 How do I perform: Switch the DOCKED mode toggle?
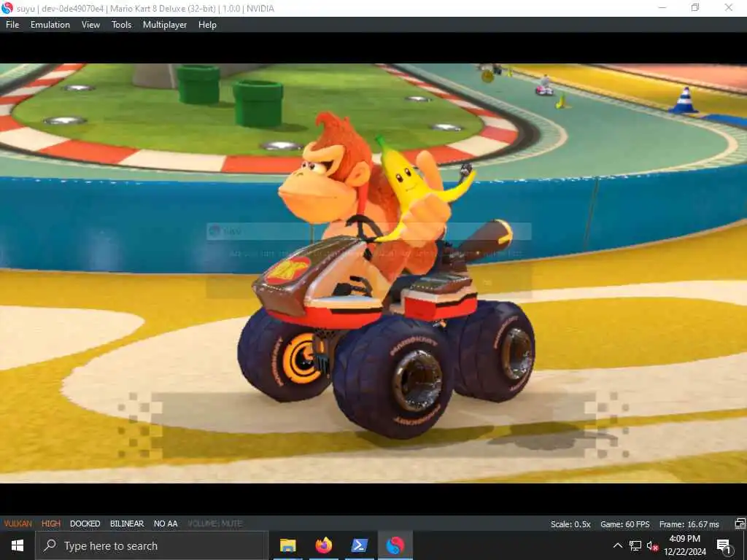pyautogui.click(x=85, y=524)
